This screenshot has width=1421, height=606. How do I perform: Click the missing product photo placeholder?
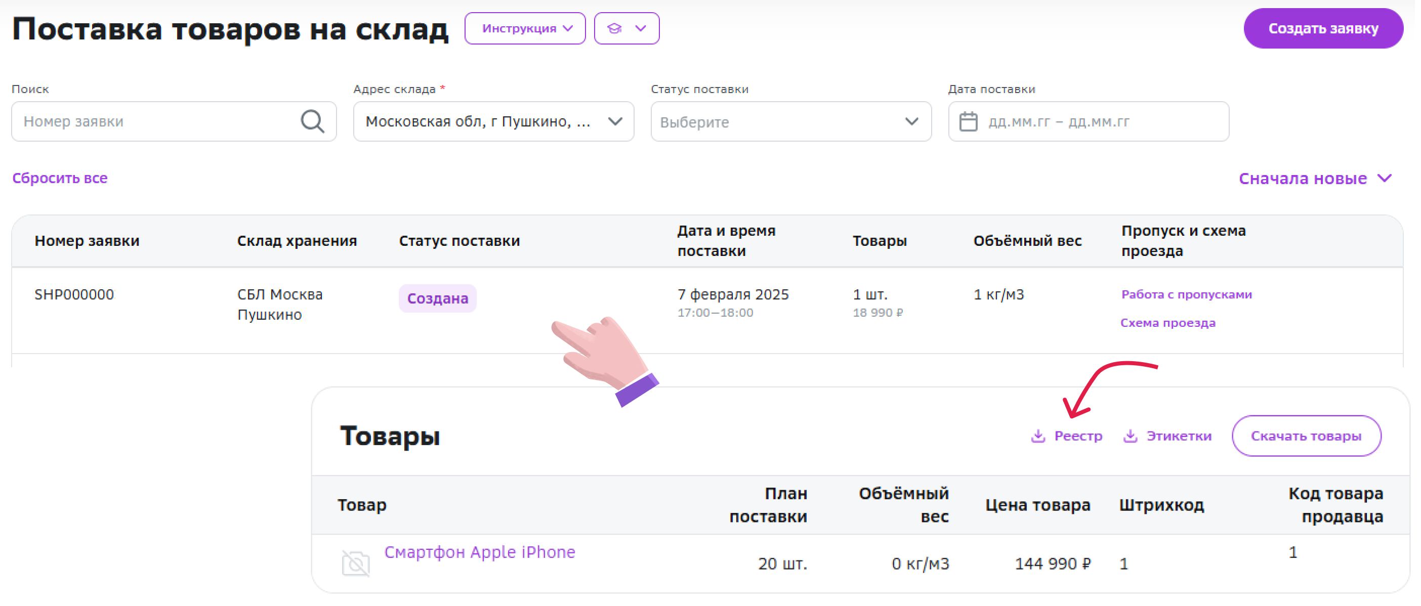[356, 563]
